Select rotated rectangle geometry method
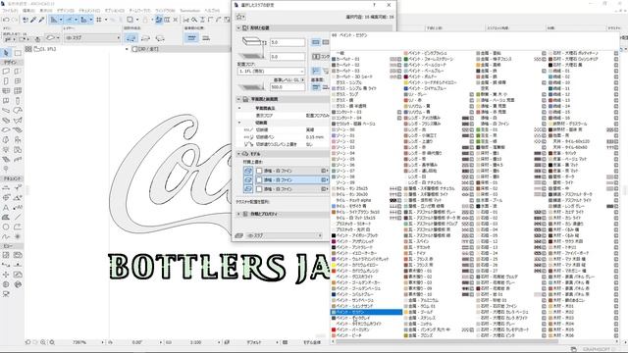This screenshot has width=628, height=353. 160,38
